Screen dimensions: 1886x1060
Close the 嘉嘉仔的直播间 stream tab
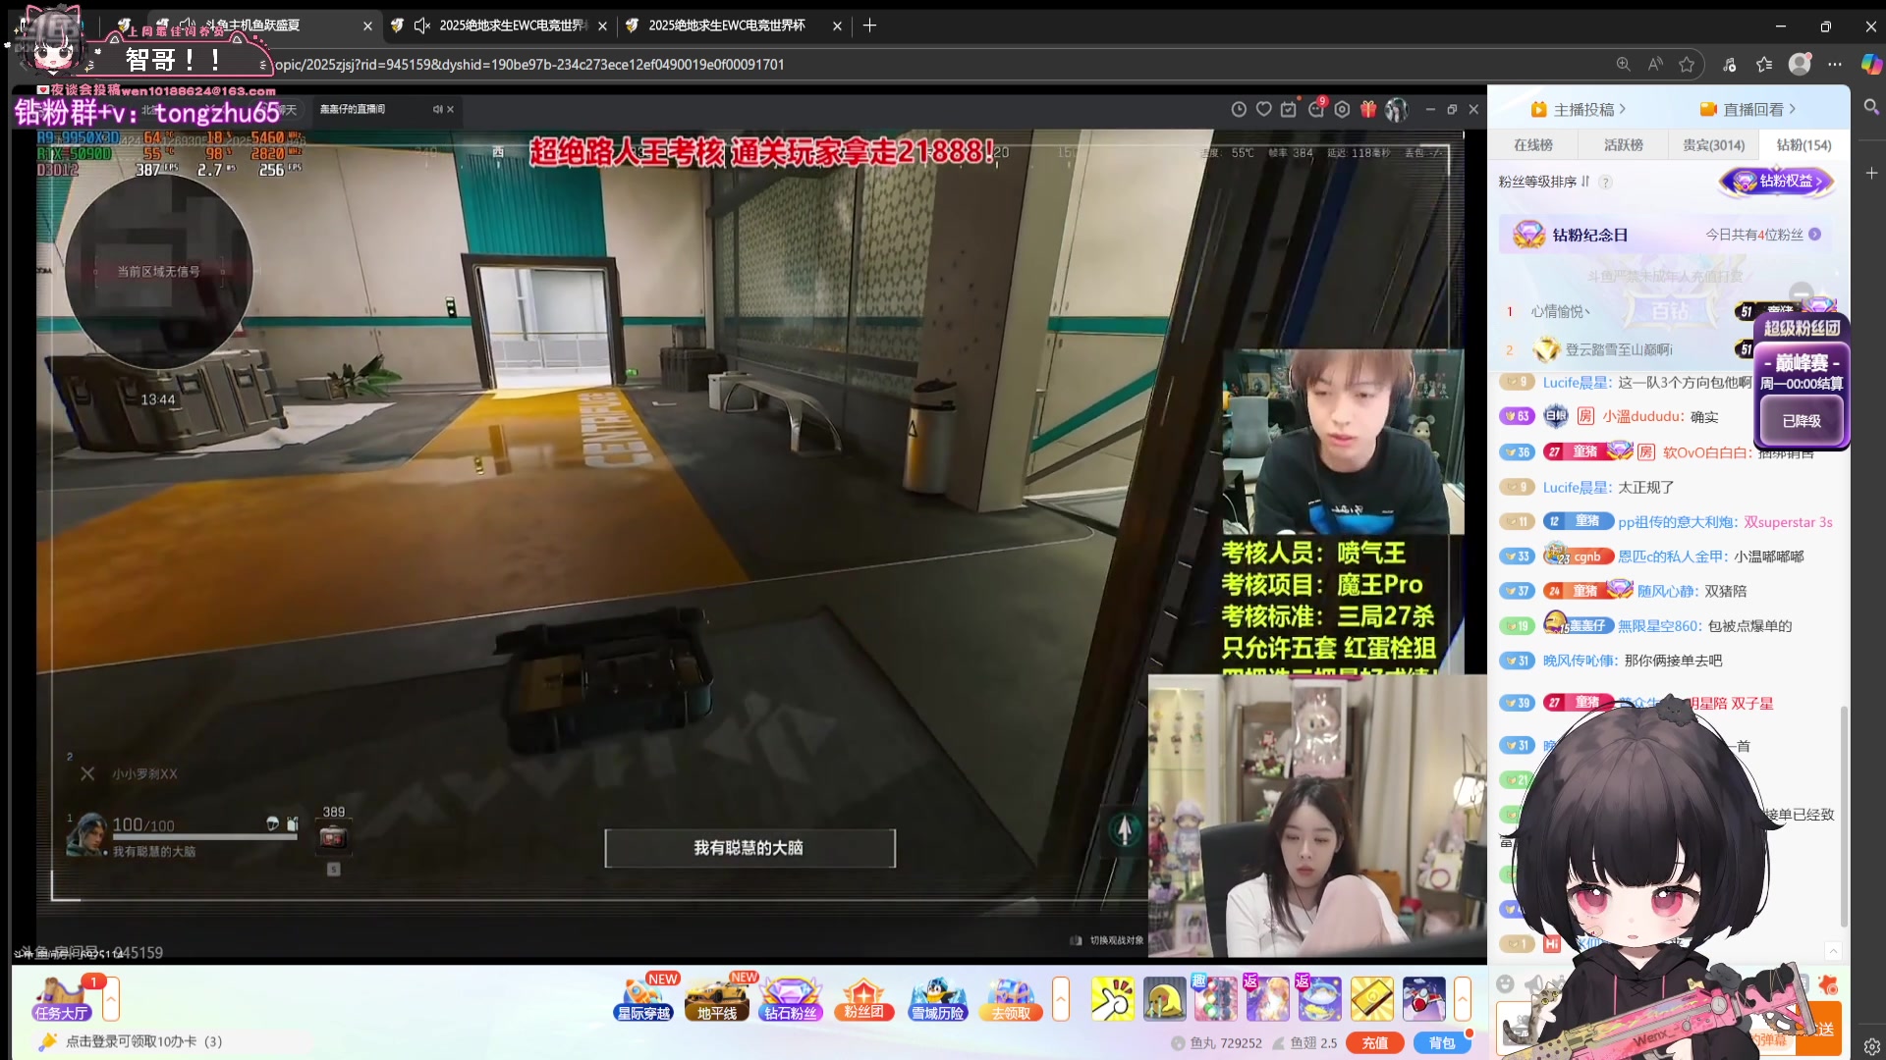450,109
